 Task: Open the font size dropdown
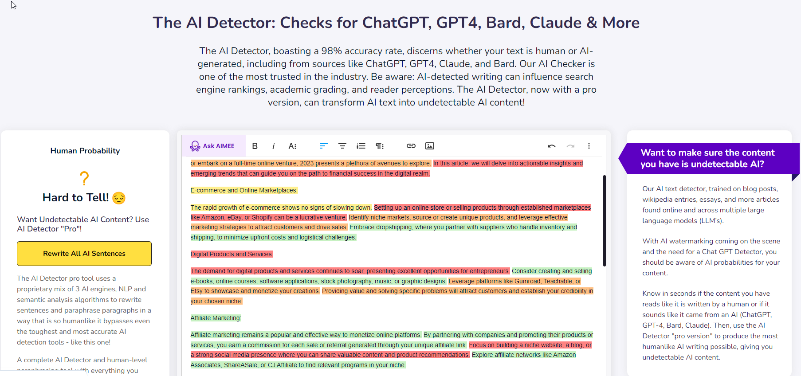click(292, 146)
